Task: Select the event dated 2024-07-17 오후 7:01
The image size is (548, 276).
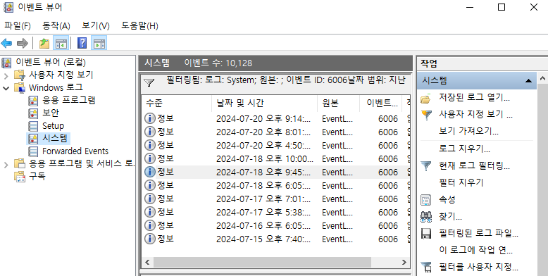Action: coord(275,199)
